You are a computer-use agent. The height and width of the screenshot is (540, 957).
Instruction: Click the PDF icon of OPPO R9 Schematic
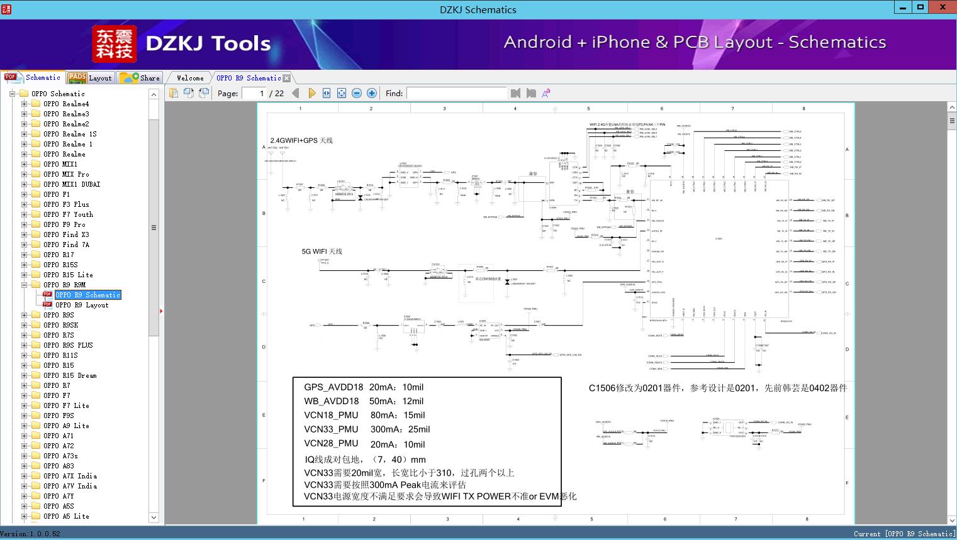point(47,295)
